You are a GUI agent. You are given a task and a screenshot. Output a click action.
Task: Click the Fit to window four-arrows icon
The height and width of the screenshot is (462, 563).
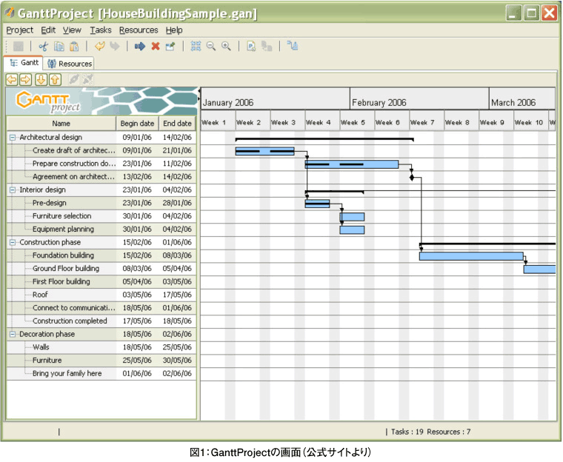coord(196,46)
